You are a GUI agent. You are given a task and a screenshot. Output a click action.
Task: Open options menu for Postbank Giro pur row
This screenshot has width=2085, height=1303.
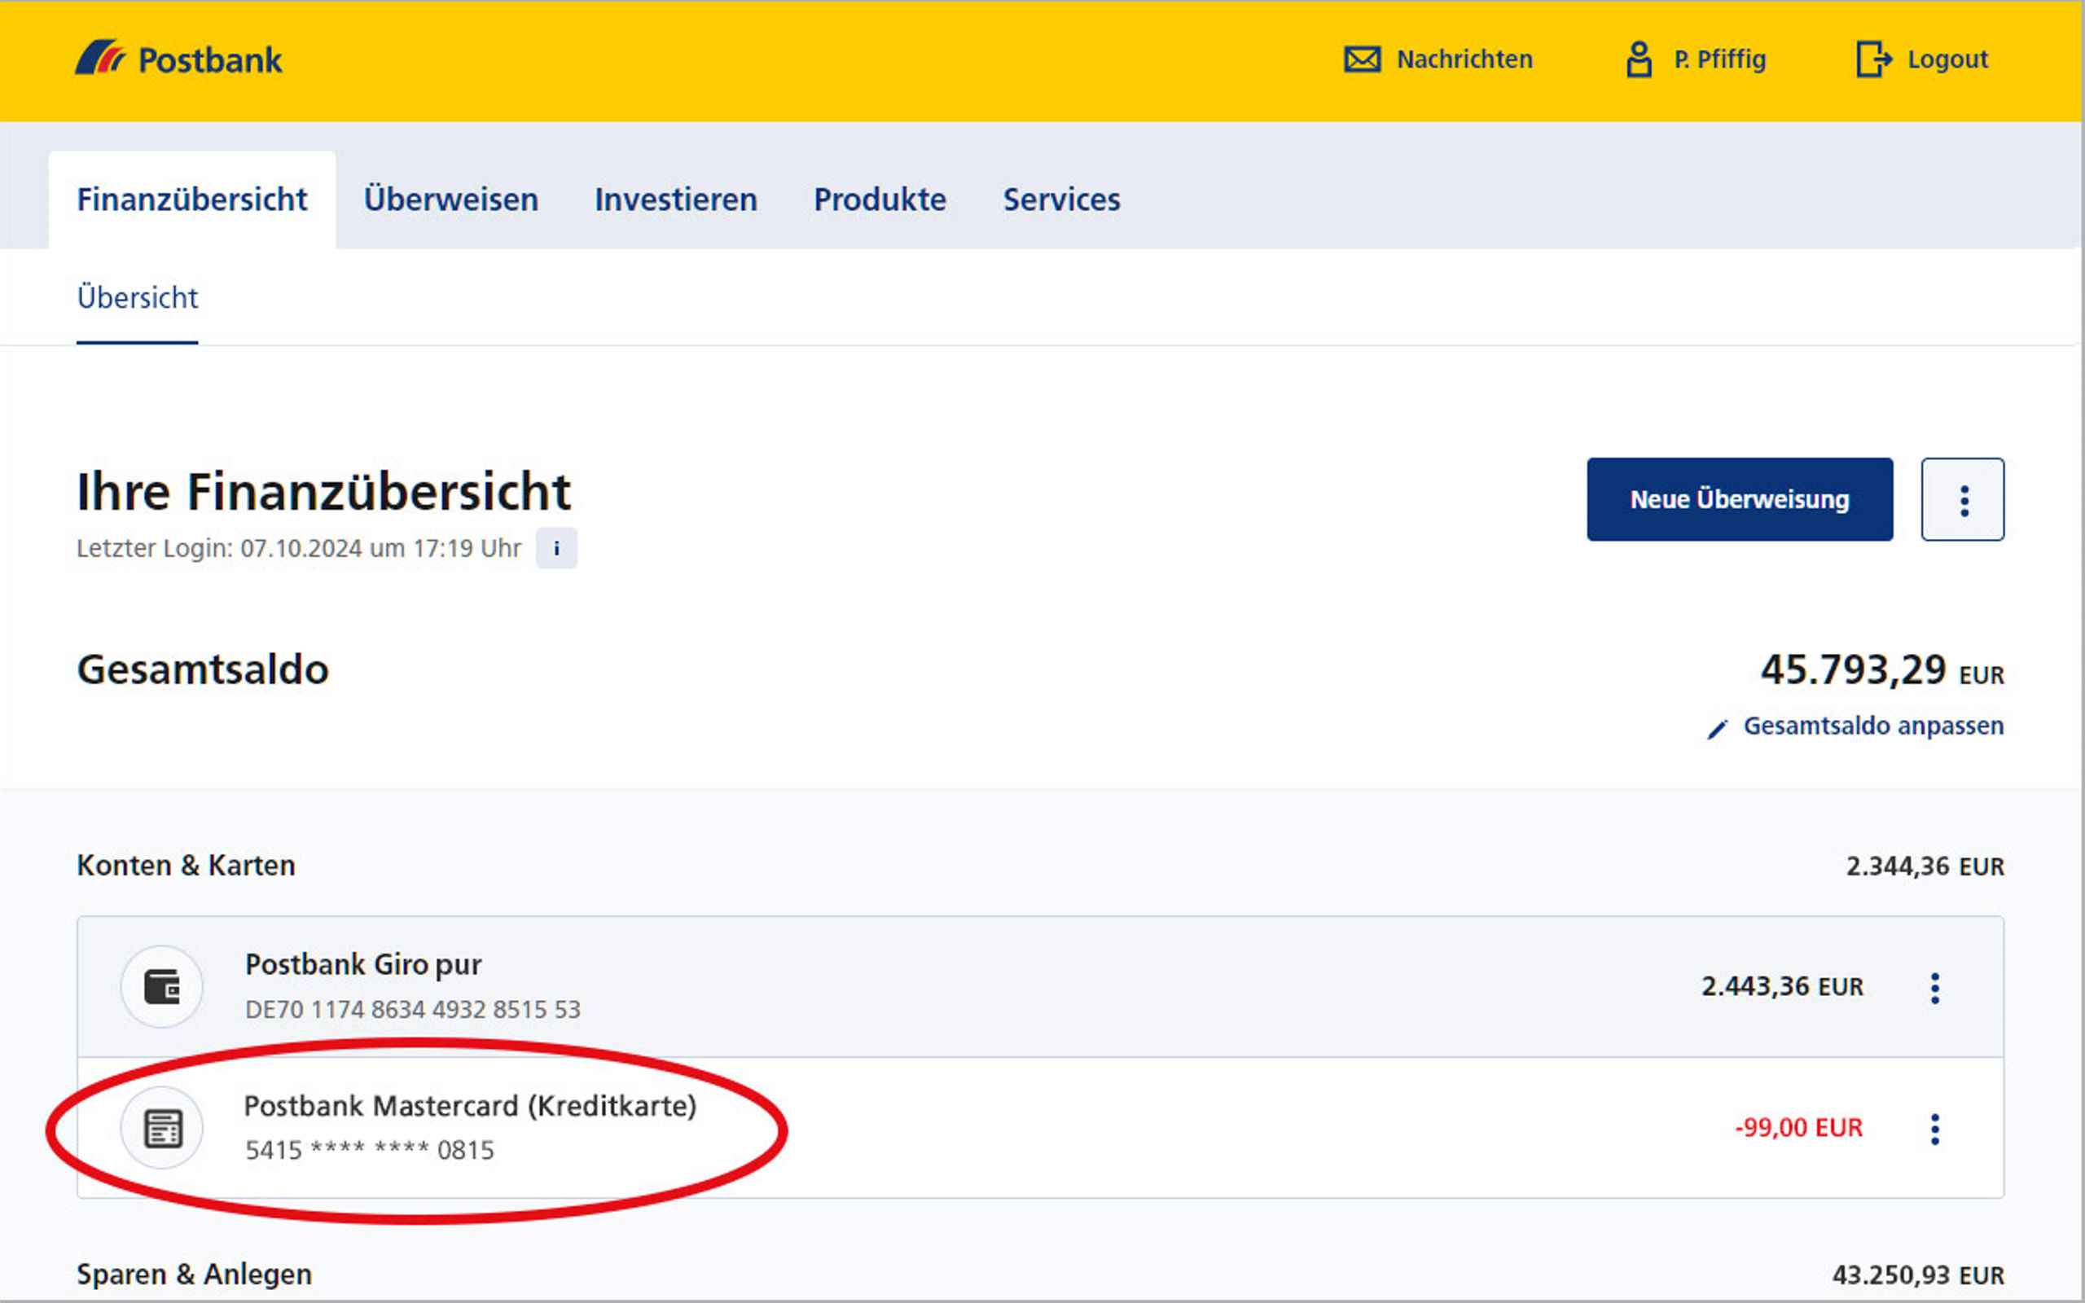click(x=1935, y=988)
